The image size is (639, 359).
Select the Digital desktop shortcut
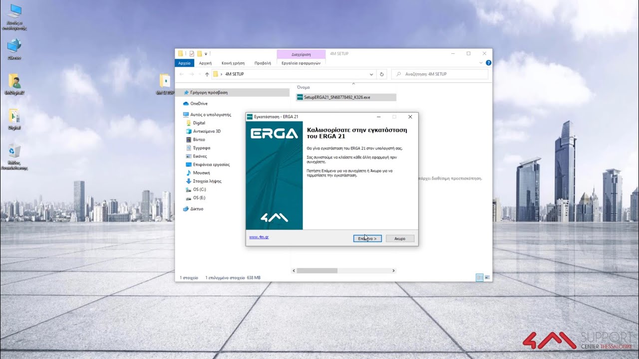(14, 119)
